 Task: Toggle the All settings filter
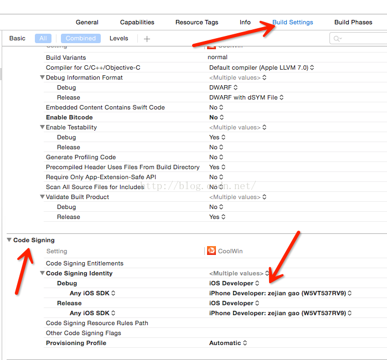pos(43,38)
